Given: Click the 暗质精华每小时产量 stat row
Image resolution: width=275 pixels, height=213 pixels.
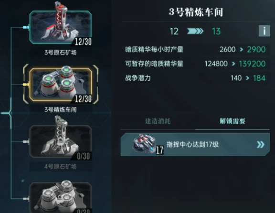Looking at the screenshot, I should [195, 50].
